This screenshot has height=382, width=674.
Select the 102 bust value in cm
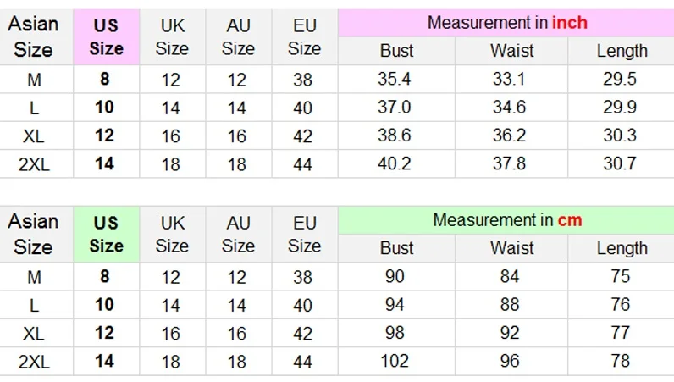395,361
